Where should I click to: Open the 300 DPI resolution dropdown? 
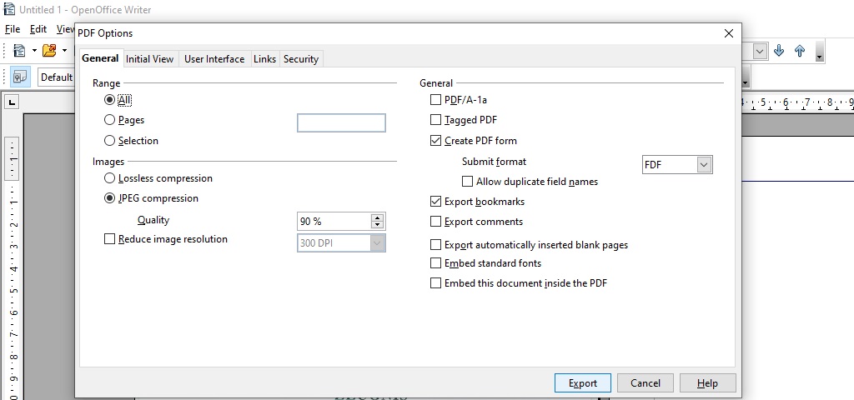point(378,243)
